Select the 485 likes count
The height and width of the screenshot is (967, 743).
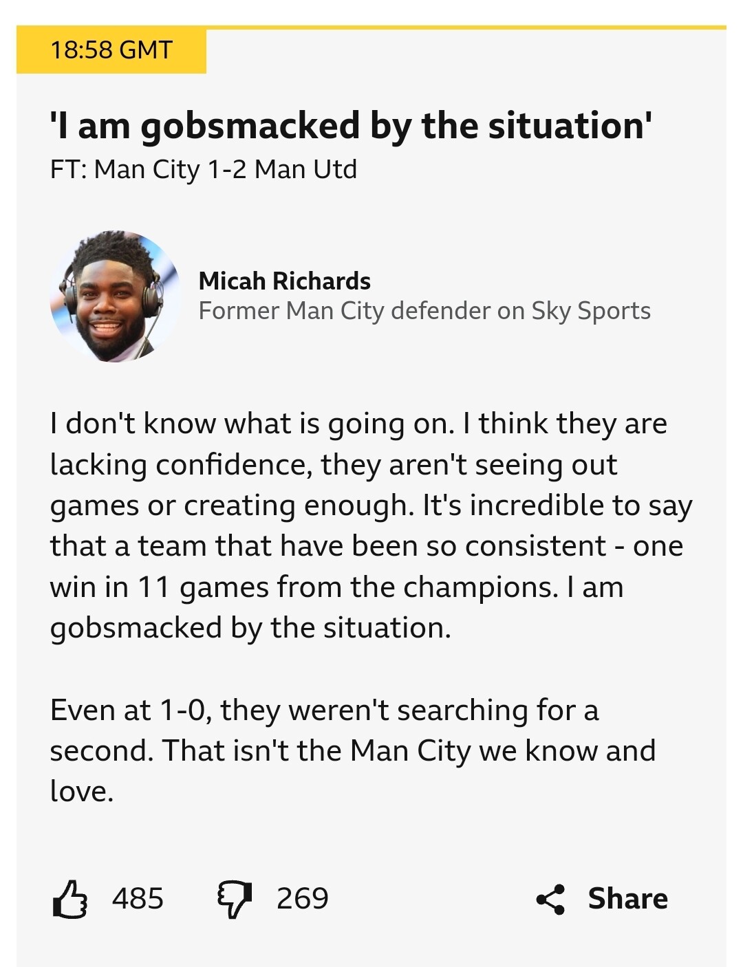(x=138, y=899)
